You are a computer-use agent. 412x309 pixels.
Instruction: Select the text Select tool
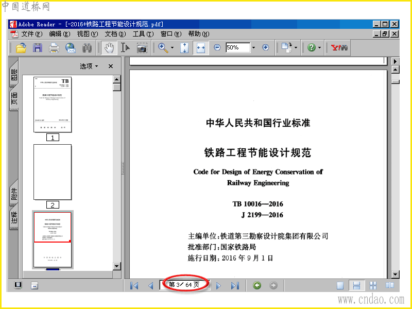[125, 48]
